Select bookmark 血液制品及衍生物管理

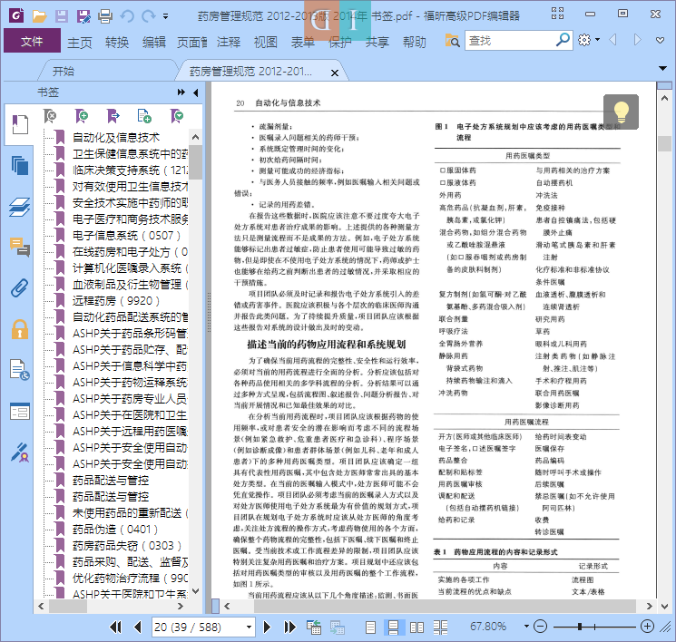tap(130, 285)
